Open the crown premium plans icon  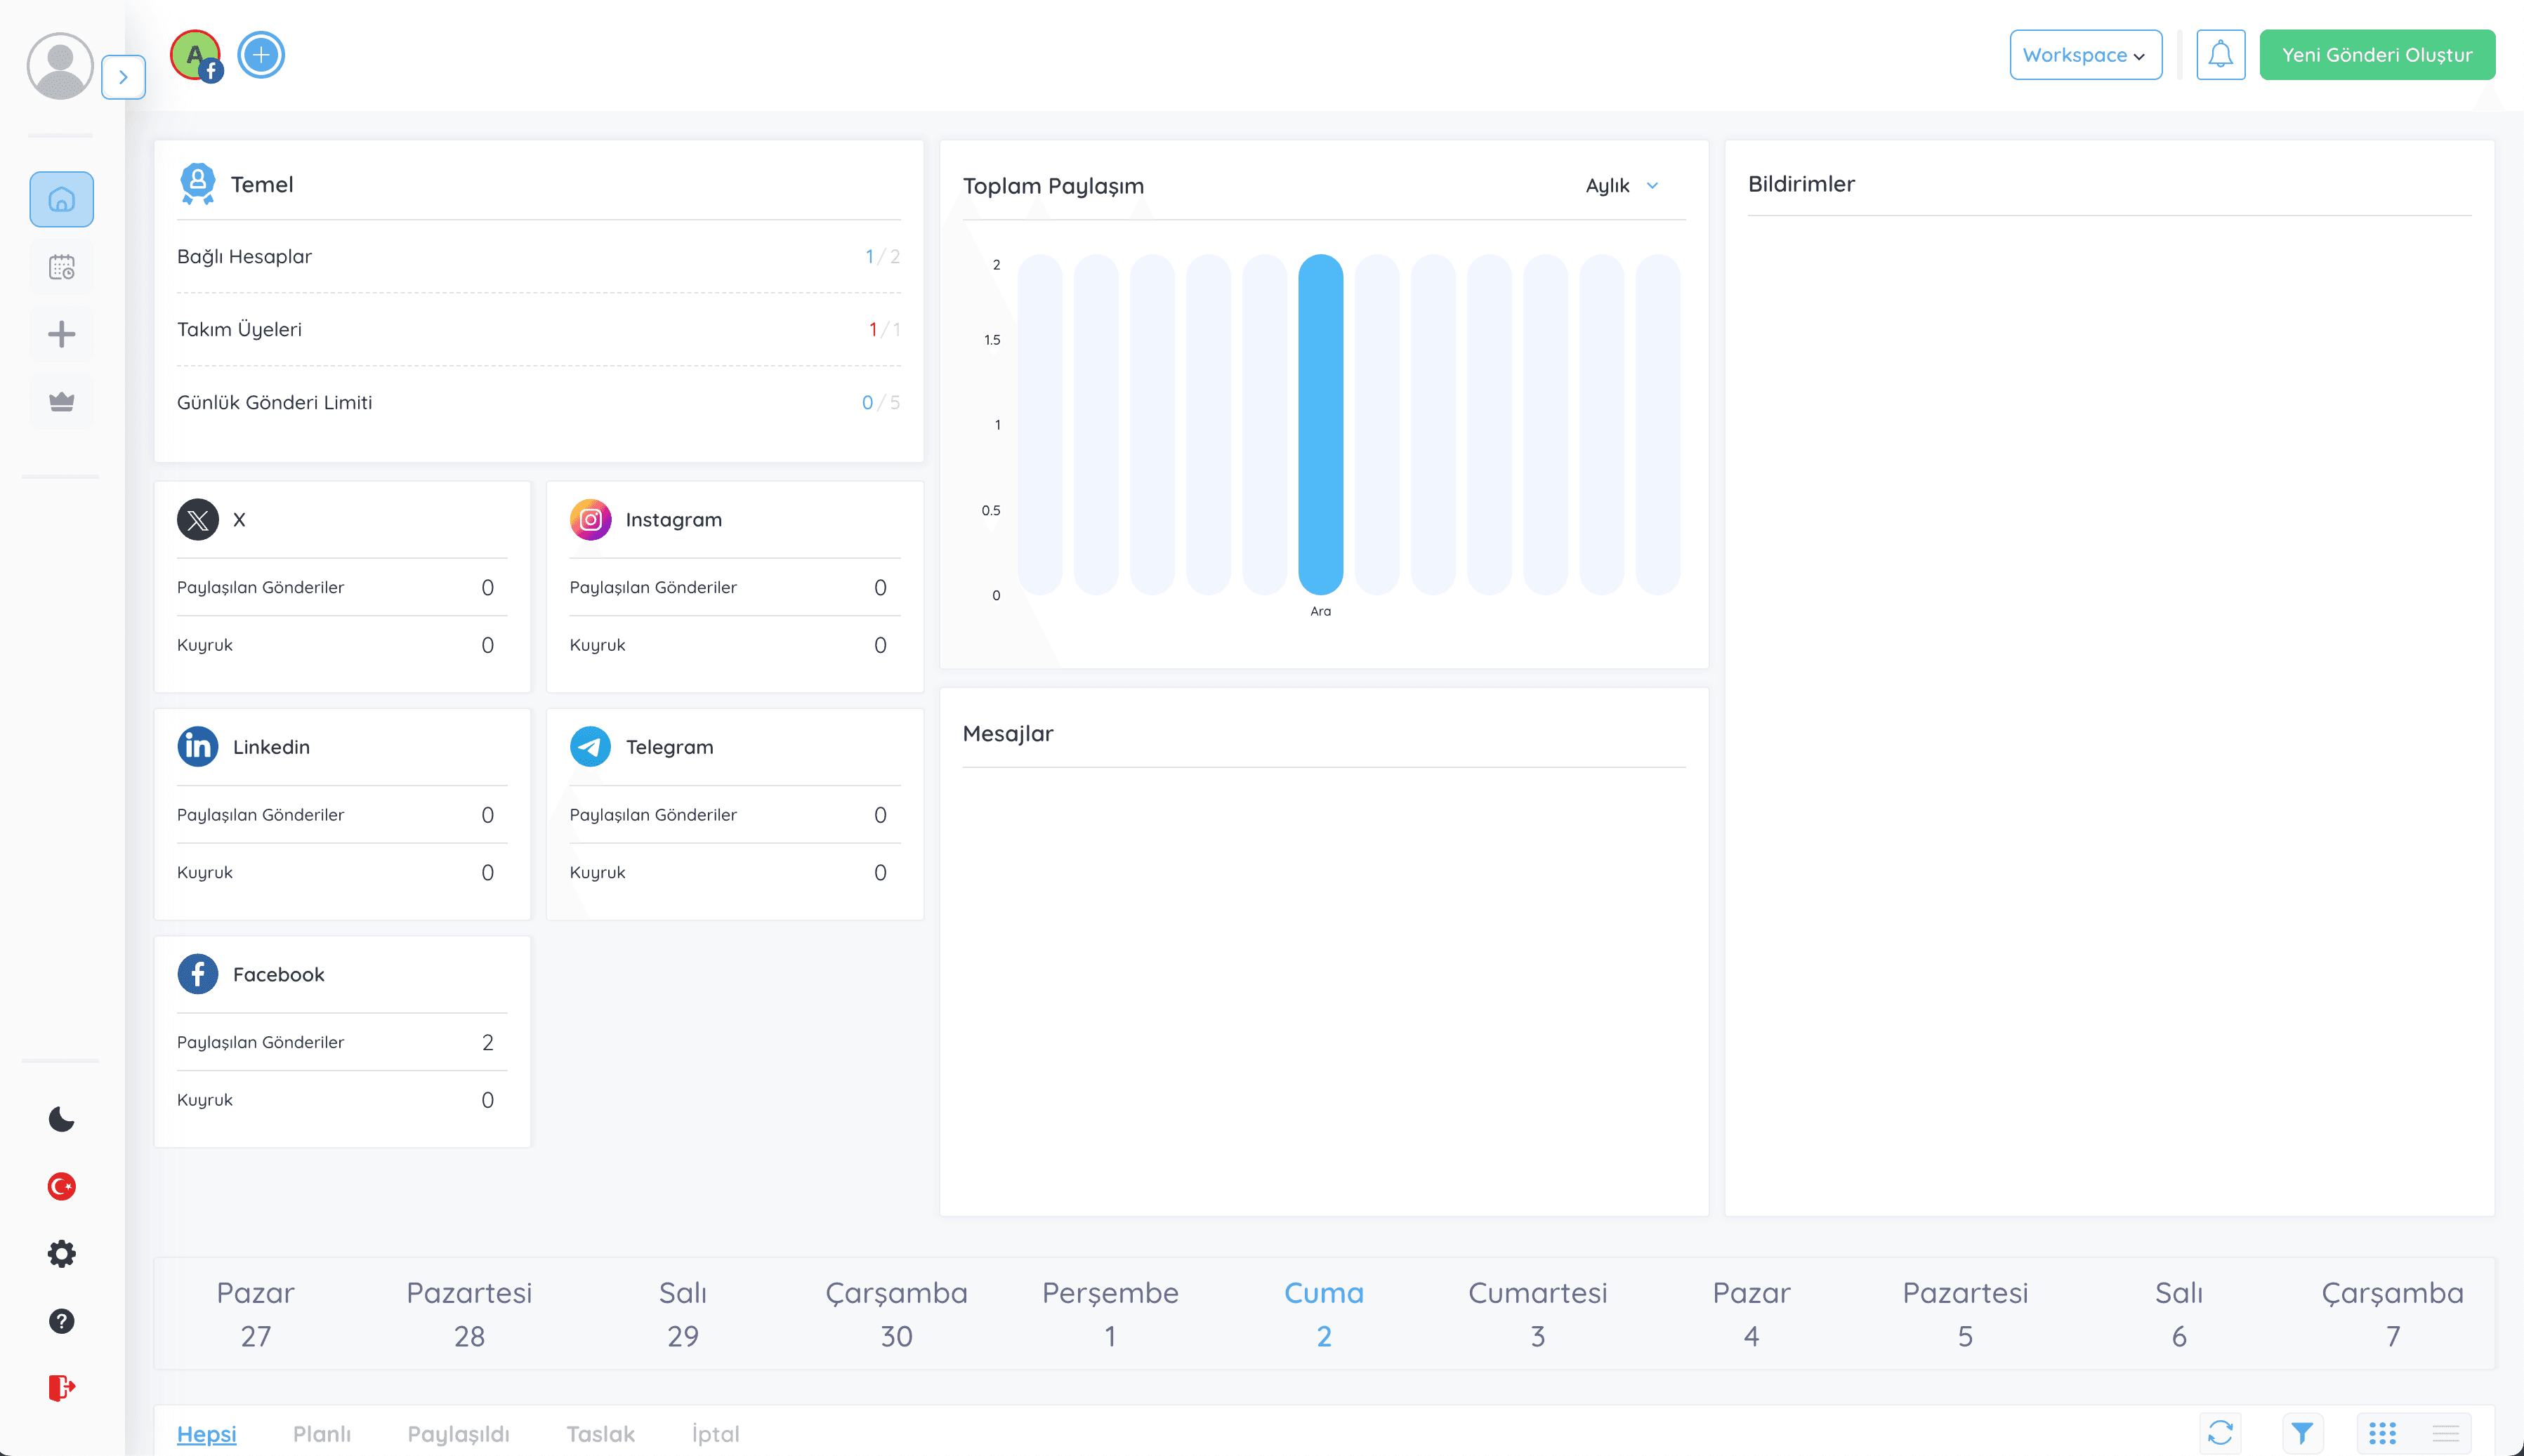coord(61,402)
